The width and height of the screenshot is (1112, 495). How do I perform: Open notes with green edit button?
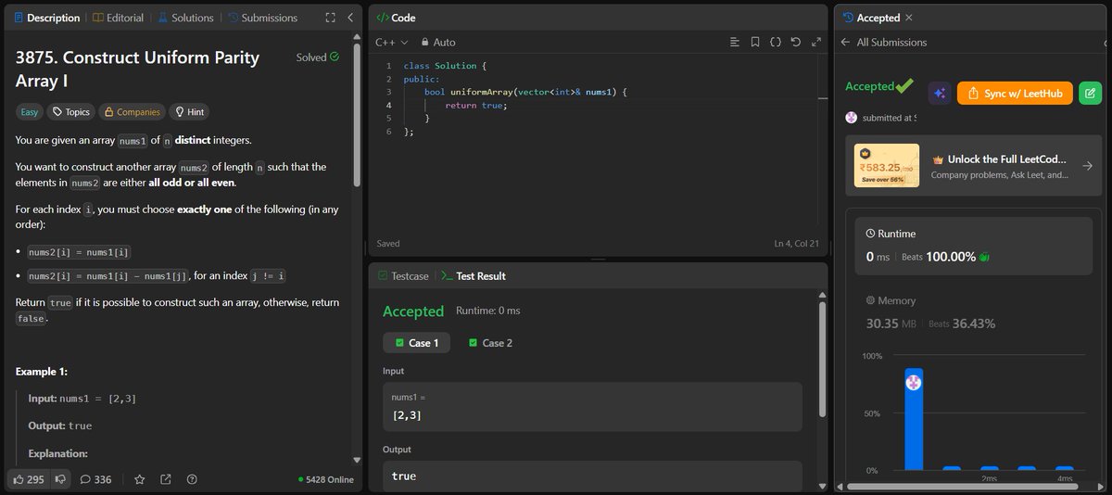click(1090, 93)
